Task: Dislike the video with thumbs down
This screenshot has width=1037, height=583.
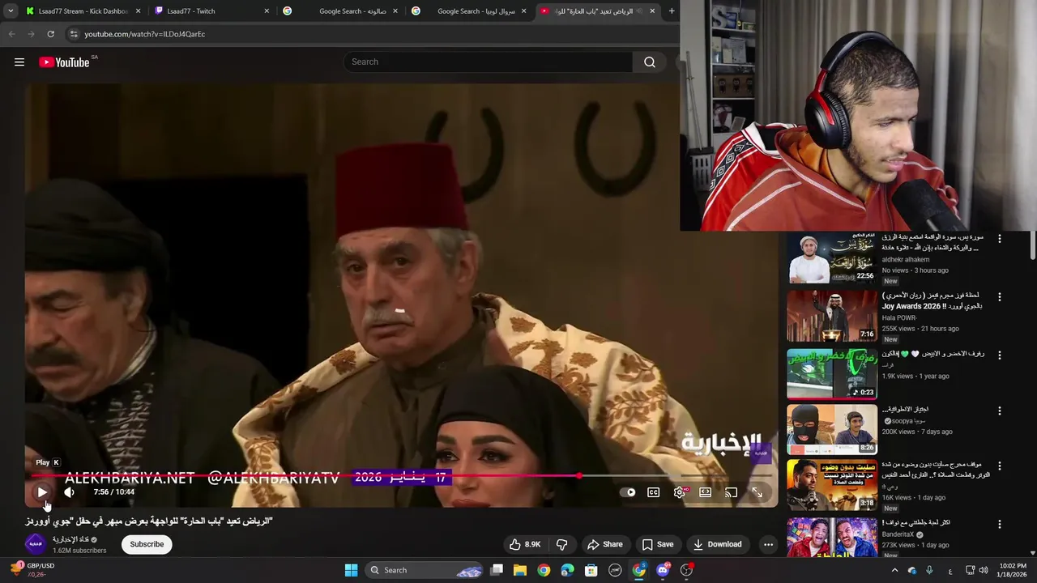Action: (x=561, y=544)
